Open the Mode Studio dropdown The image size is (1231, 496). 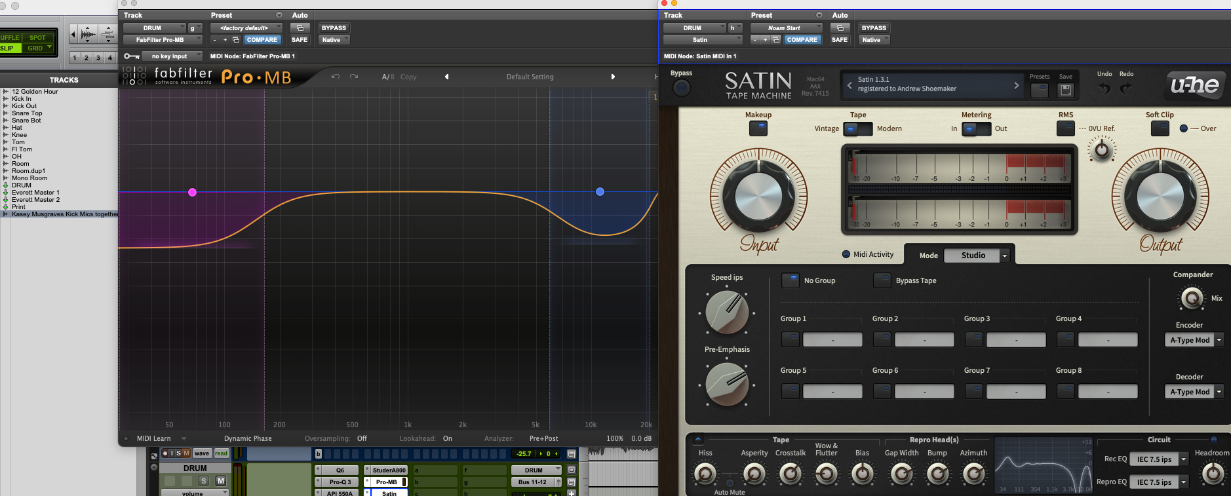pyautogui.click(x=977, y=256)
